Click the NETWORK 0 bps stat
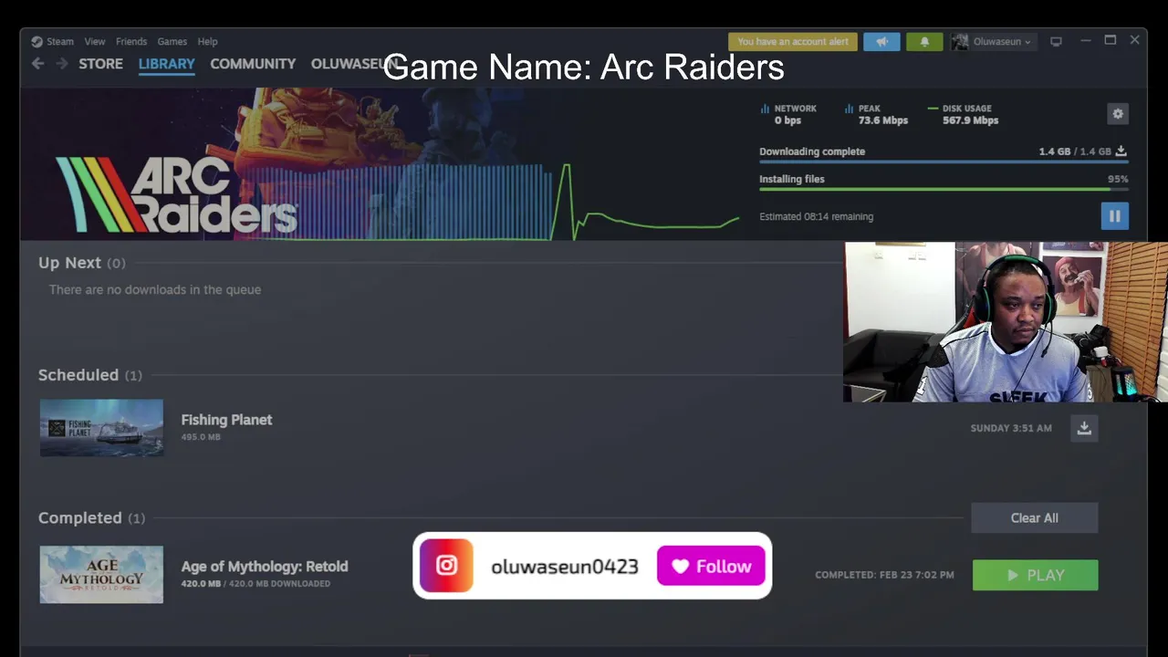 [789, 114]
